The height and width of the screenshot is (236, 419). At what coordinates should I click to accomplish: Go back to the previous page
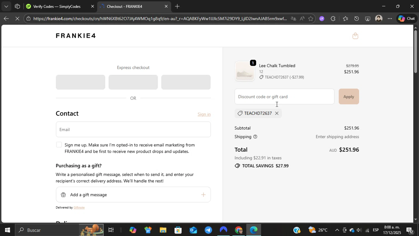pyautogui.click(x=6, y=19)
